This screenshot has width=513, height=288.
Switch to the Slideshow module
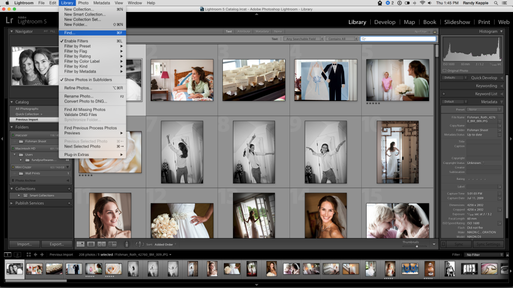(457, 22)
